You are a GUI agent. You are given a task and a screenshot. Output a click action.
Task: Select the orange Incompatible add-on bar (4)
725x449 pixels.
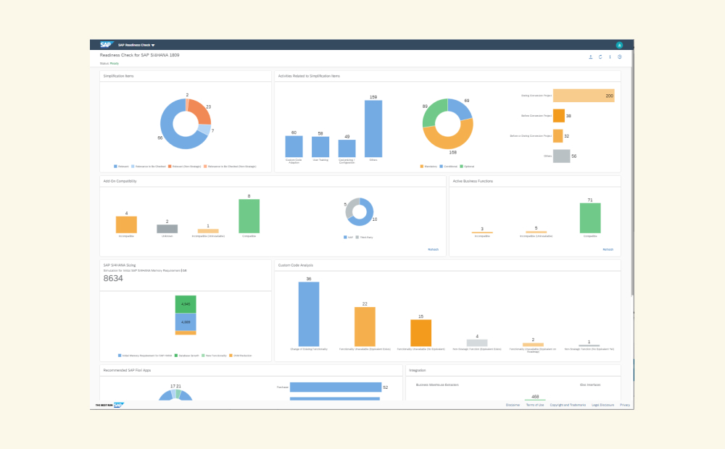[126, 224]
